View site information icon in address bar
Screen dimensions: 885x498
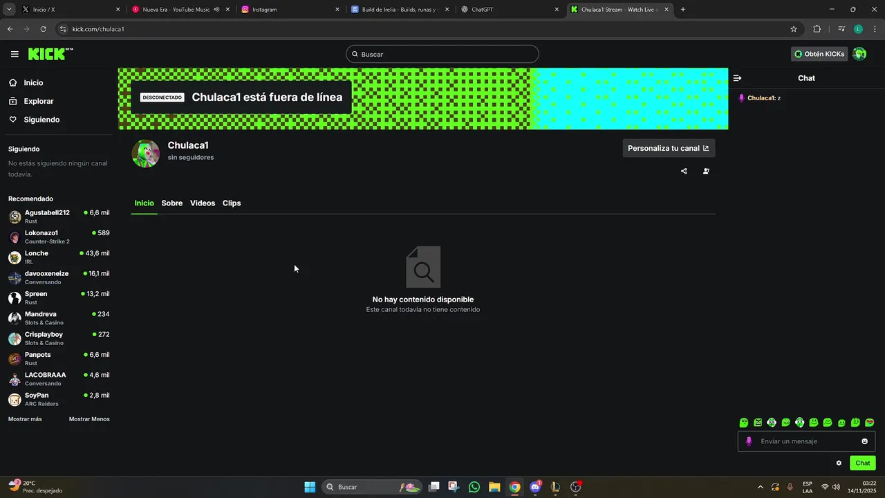pos(63,29)
